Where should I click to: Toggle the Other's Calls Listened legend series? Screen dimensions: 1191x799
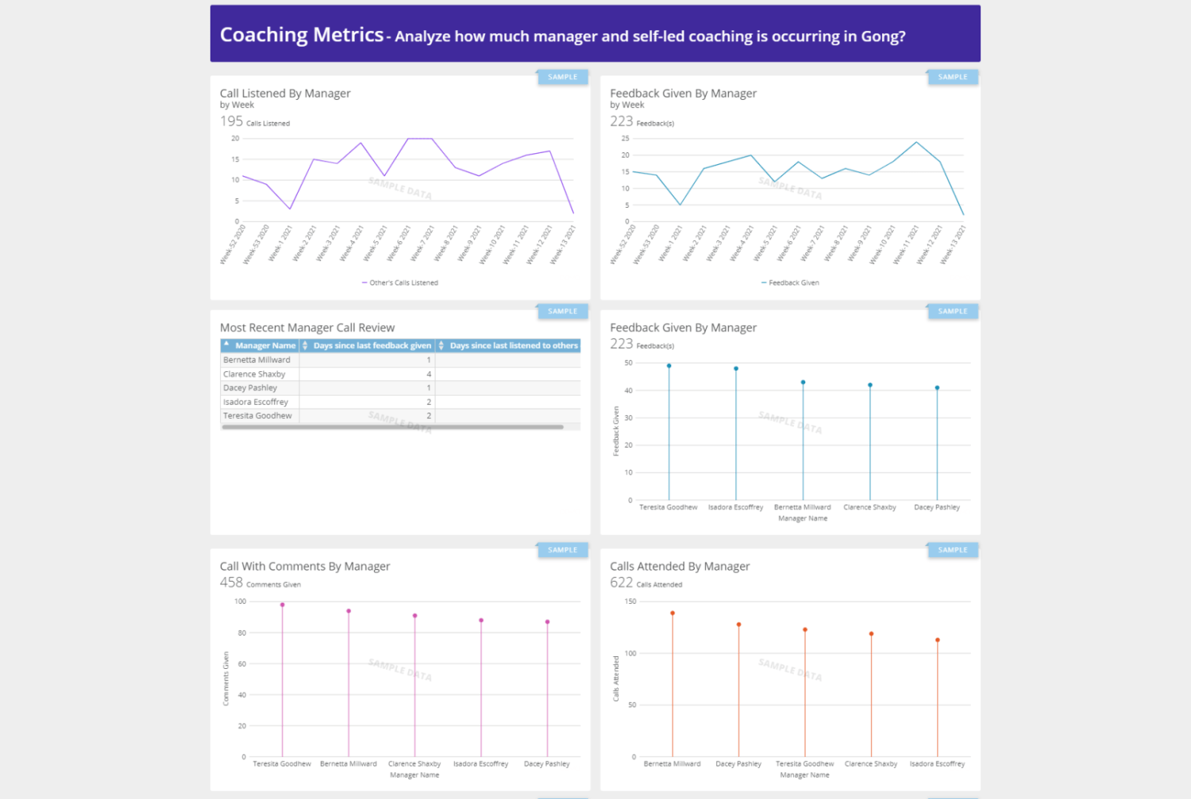[x=400, y=282]
